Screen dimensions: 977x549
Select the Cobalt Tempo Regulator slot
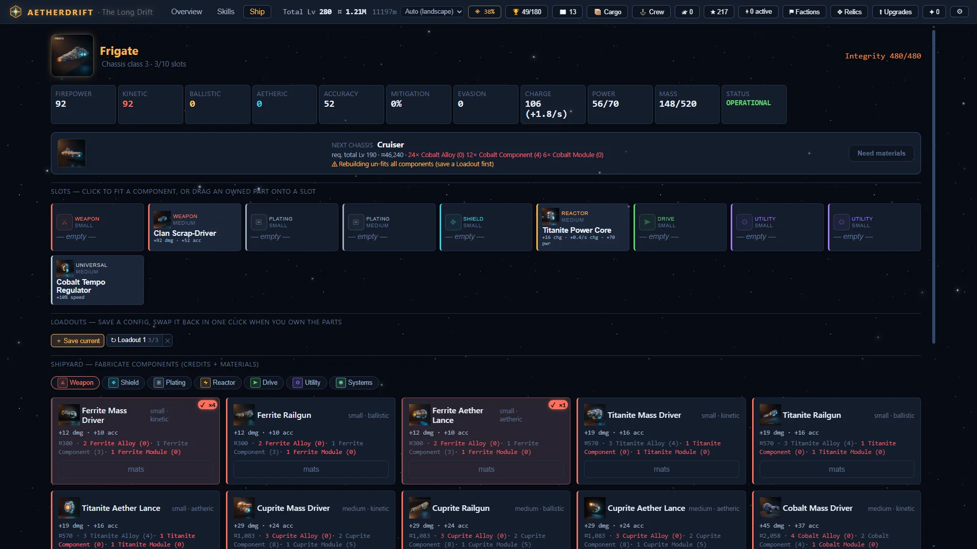97,280
